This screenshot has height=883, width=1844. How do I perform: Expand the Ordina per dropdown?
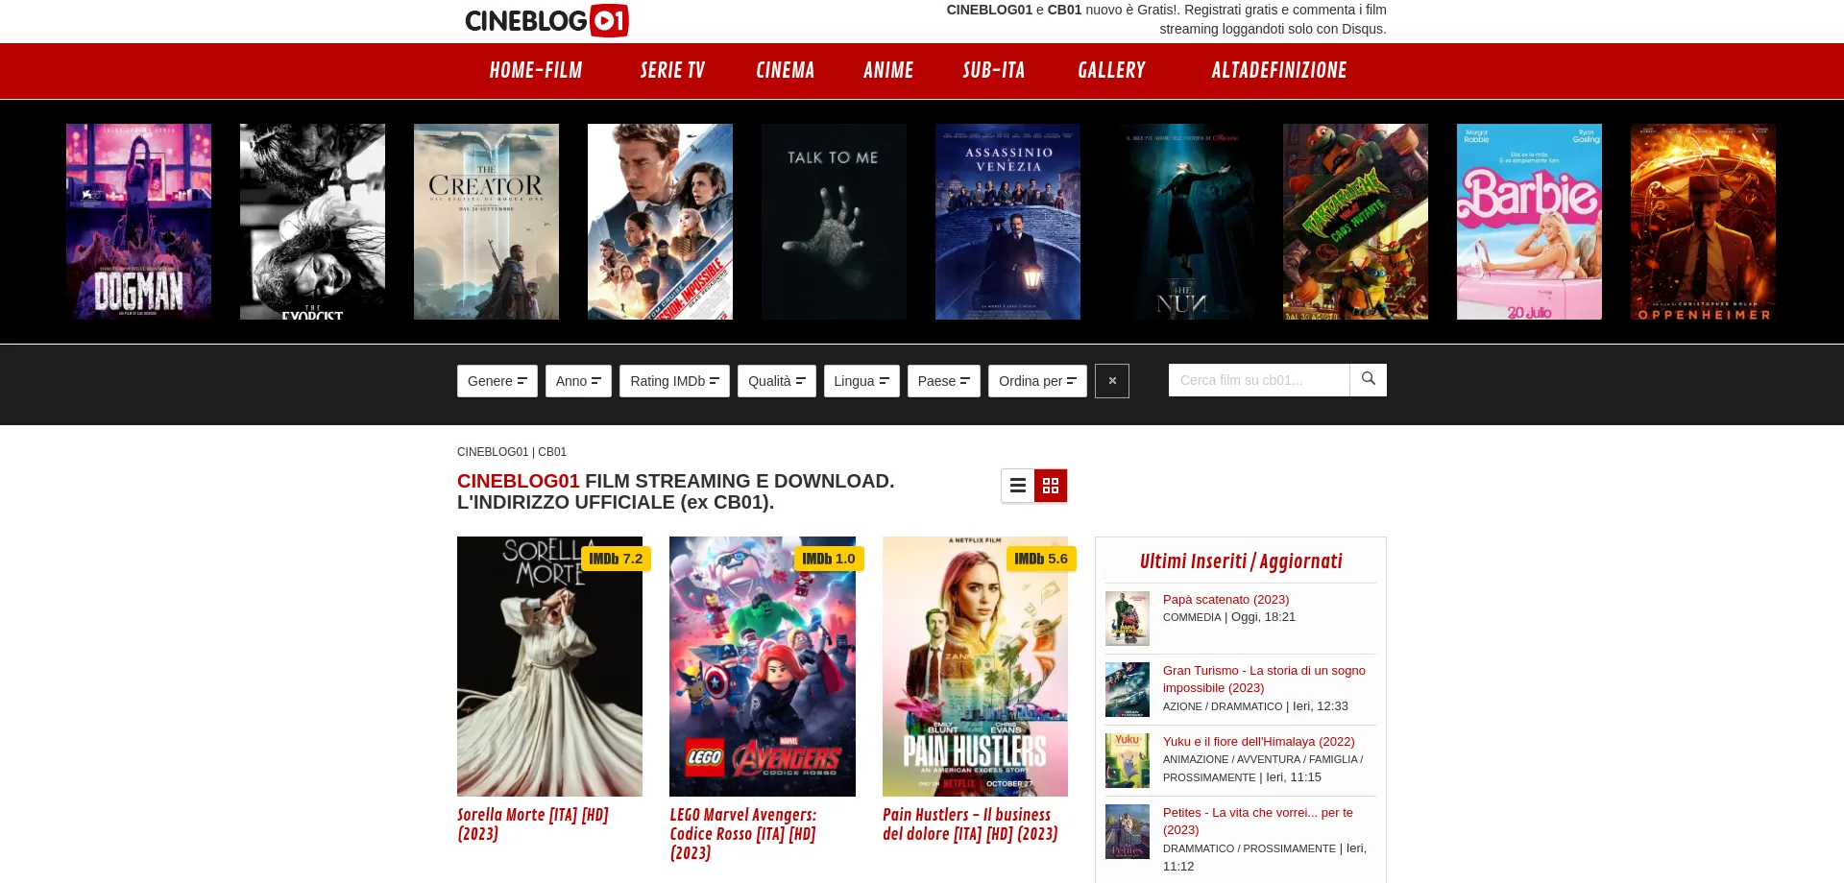(1037, 381)
